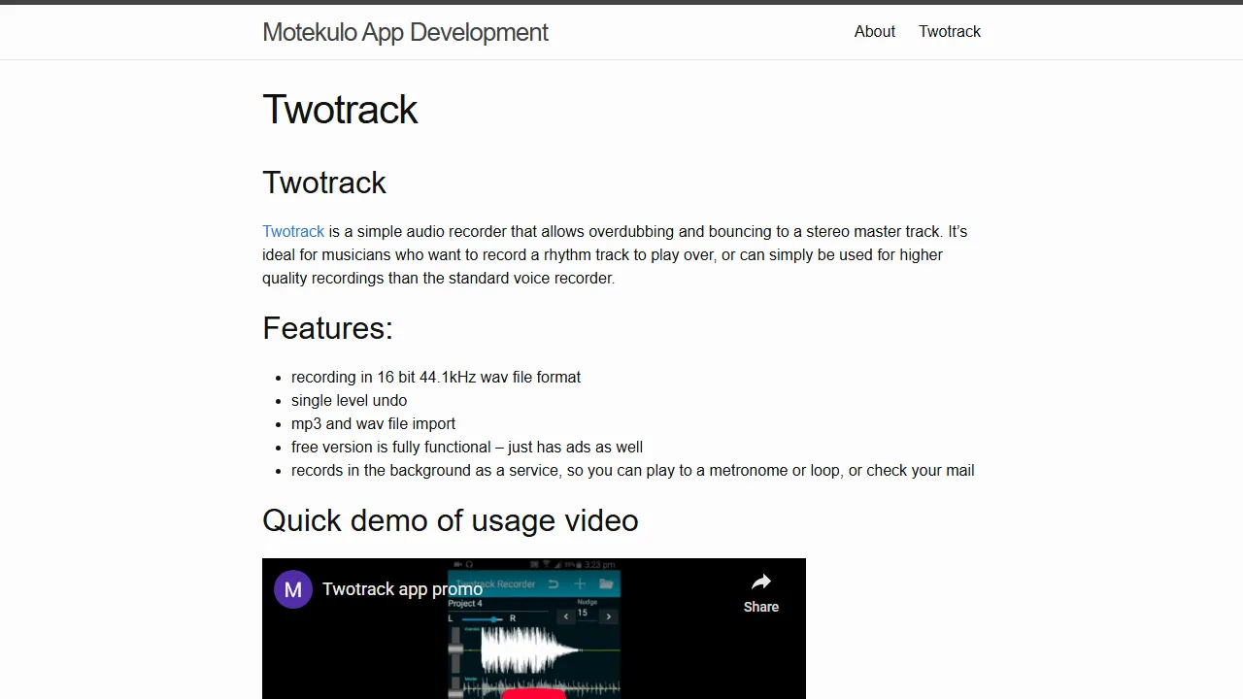The image size is (1243, 699).
Task: Click the battery icon in the phone status bar
Action: [x=578, y=565]
